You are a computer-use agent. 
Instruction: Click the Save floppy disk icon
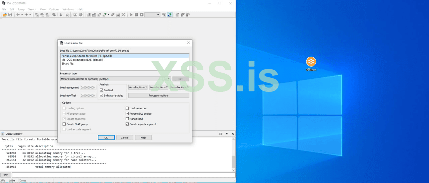click(x=10, y=15)
